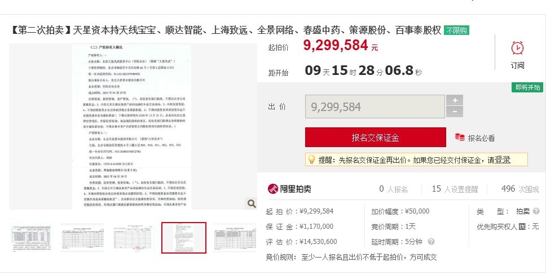This screenshot has width=546, height=275.
Task: Click the 阿里拍卖 logo
Action: click(x=289, y=189)
